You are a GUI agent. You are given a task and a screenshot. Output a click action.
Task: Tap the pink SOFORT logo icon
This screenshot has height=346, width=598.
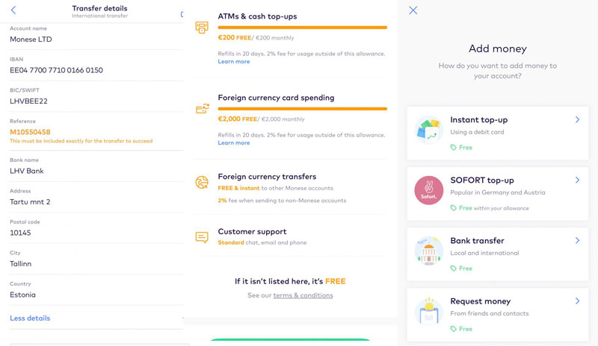tap(429, 191)
